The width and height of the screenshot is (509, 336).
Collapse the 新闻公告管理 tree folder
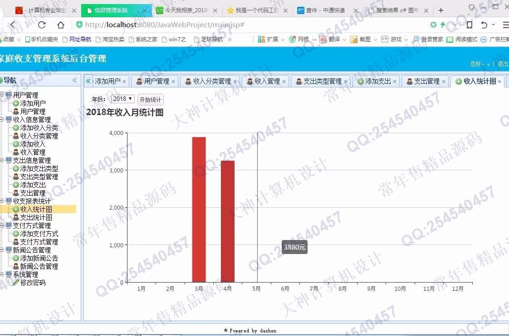tap(1, 250)
